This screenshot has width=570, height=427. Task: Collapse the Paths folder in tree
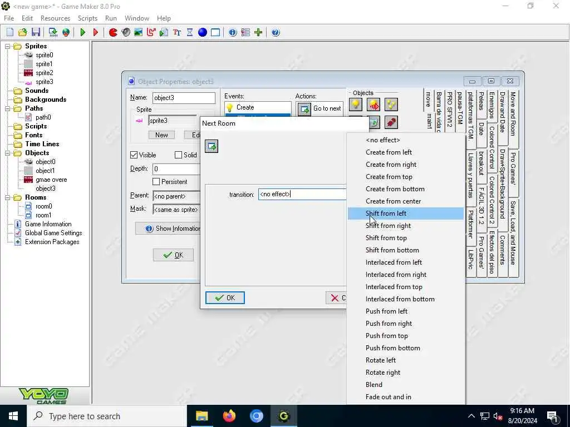pyautogui.click(x=7, y=108)
